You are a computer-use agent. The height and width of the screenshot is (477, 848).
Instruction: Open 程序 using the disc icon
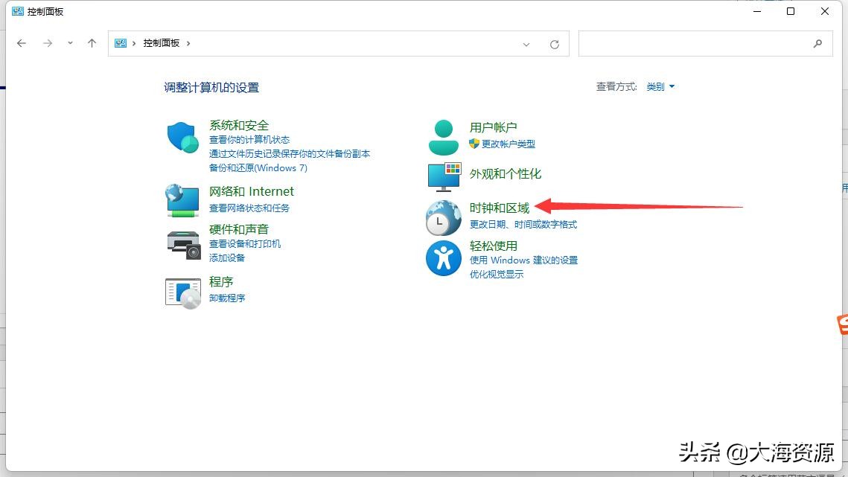click(x=182, y=292)
